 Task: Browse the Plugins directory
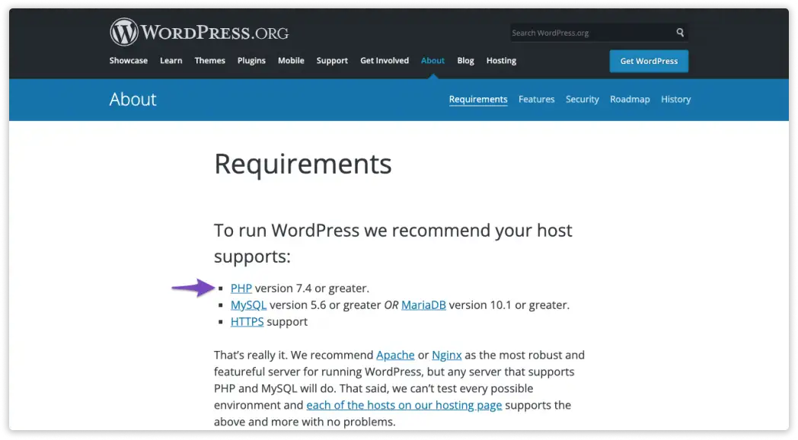251,60
